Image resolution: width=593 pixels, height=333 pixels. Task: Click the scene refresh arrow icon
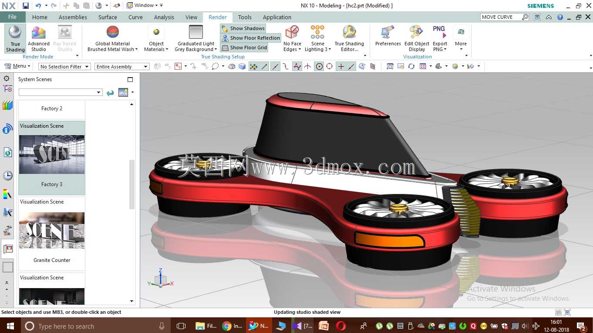click(110, 92)
